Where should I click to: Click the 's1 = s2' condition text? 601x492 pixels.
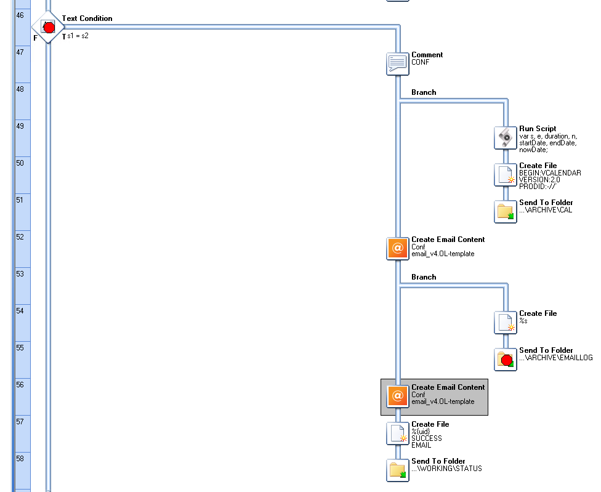[78, 36]
